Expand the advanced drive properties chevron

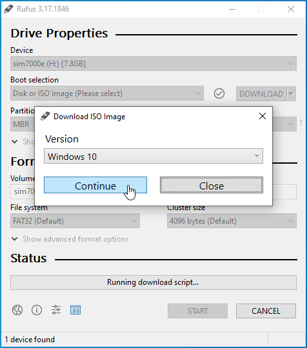pyautogui.click(x=15, y=141)
